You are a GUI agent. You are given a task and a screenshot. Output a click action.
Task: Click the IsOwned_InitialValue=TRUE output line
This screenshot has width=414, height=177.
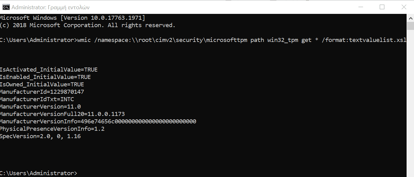click(42, 84)
